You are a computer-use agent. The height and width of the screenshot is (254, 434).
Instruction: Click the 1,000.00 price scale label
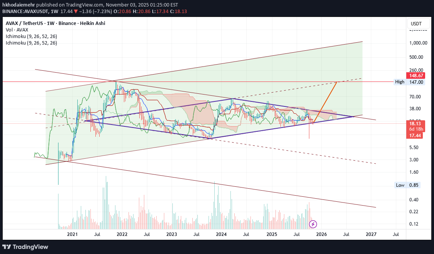[417, 43]
